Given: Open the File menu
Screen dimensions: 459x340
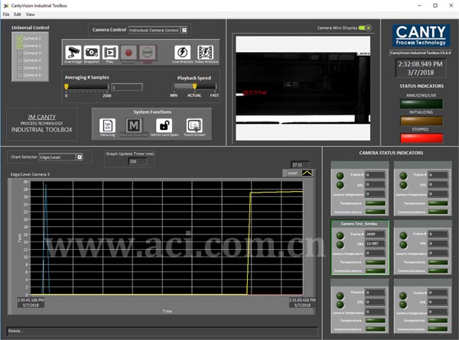Looking at the screenshot, I should (x=5, y=15).
